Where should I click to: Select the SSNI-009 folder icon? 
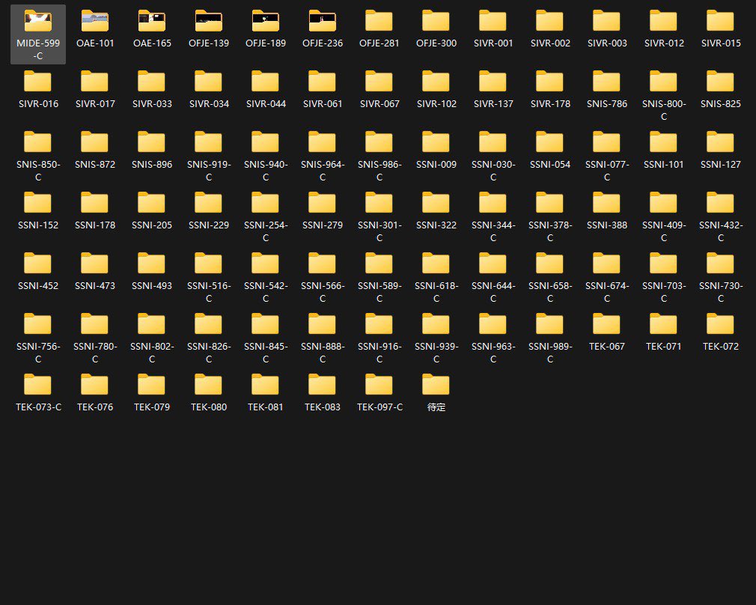pos(436,143)
